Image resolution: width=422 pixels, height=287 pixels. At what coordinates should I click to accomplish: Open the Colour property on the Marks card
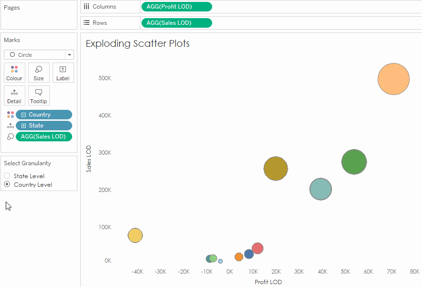(14, 73)
